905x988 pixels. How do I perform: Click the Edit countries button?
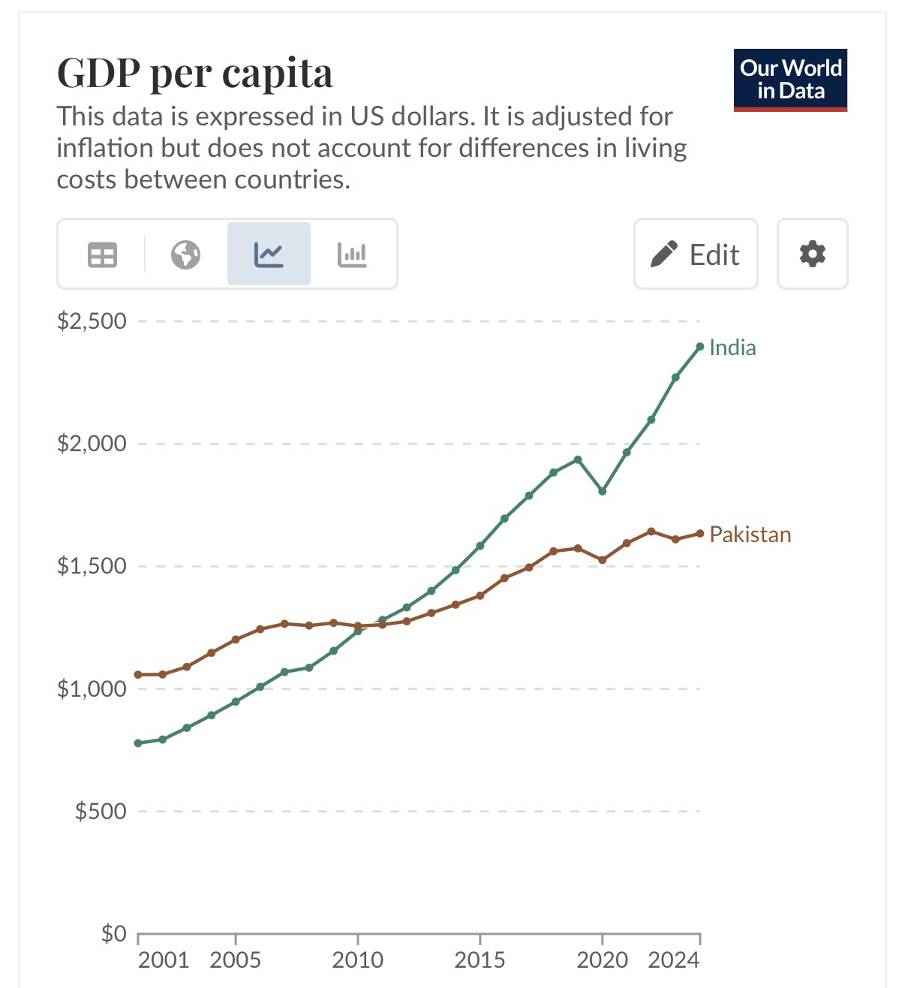[696, 255]
